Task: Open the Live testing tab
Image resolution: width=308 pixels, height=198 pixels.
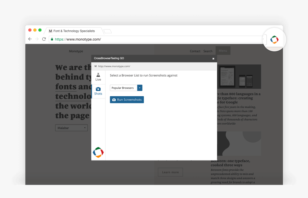Action: (x=98, y=77)
